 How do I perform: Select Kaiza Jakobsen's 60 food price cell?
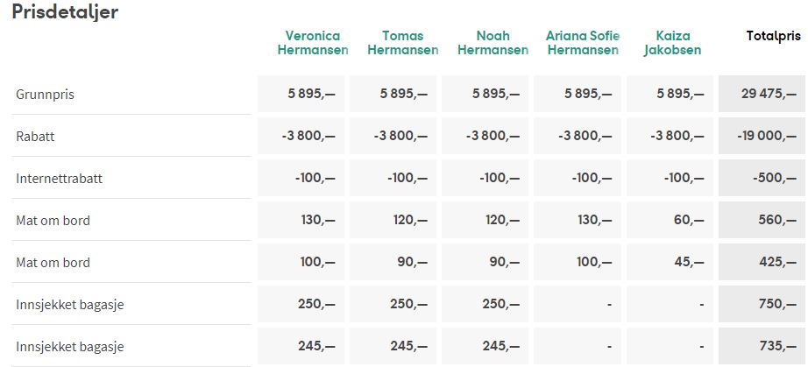pyautogui.click(x=670, y=220)
